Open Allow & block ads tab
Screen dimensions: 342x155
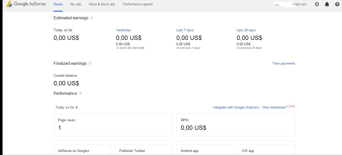(102, 4)
